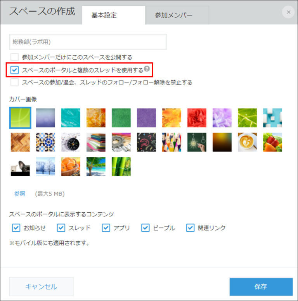This screenshot has width=298, height=301.
Task: Select the pumpkins basket cover image
Action: [71, 167]
